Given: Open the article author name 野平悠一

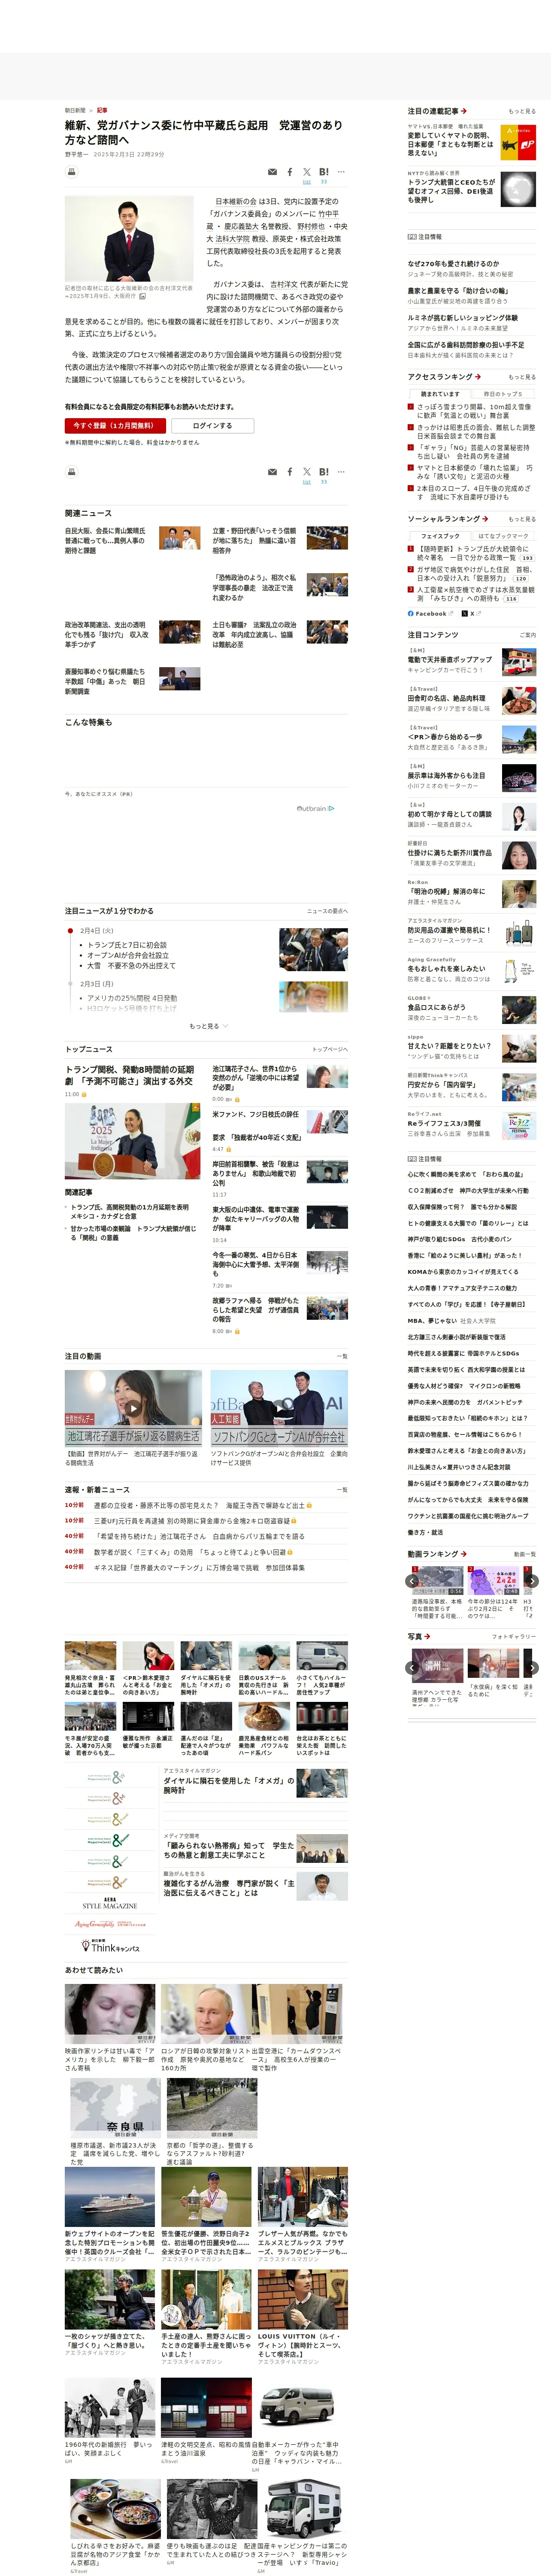Looking at the screenshot, I should pos(76,155).
